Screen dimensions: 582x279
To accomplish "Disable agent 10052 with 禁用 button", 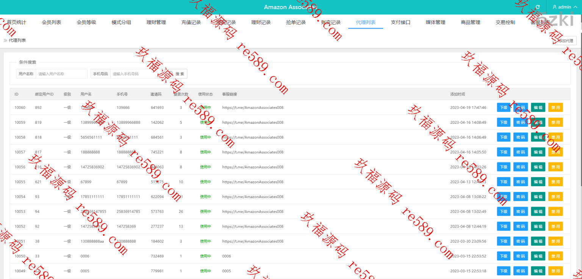I will [555, 226].
